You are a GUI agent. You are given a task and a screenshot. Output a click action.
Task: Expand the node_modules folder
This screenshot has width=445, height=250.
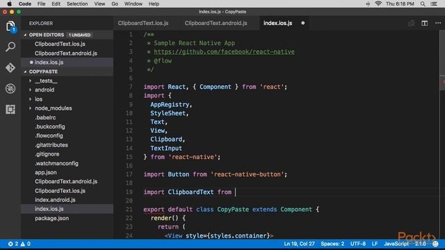[30, 108]
